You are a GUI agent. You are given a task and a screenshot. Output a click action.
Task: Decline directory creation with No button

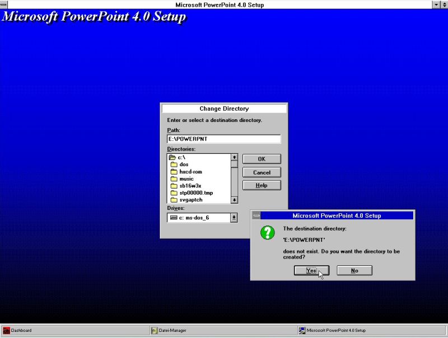click(354, 271)
